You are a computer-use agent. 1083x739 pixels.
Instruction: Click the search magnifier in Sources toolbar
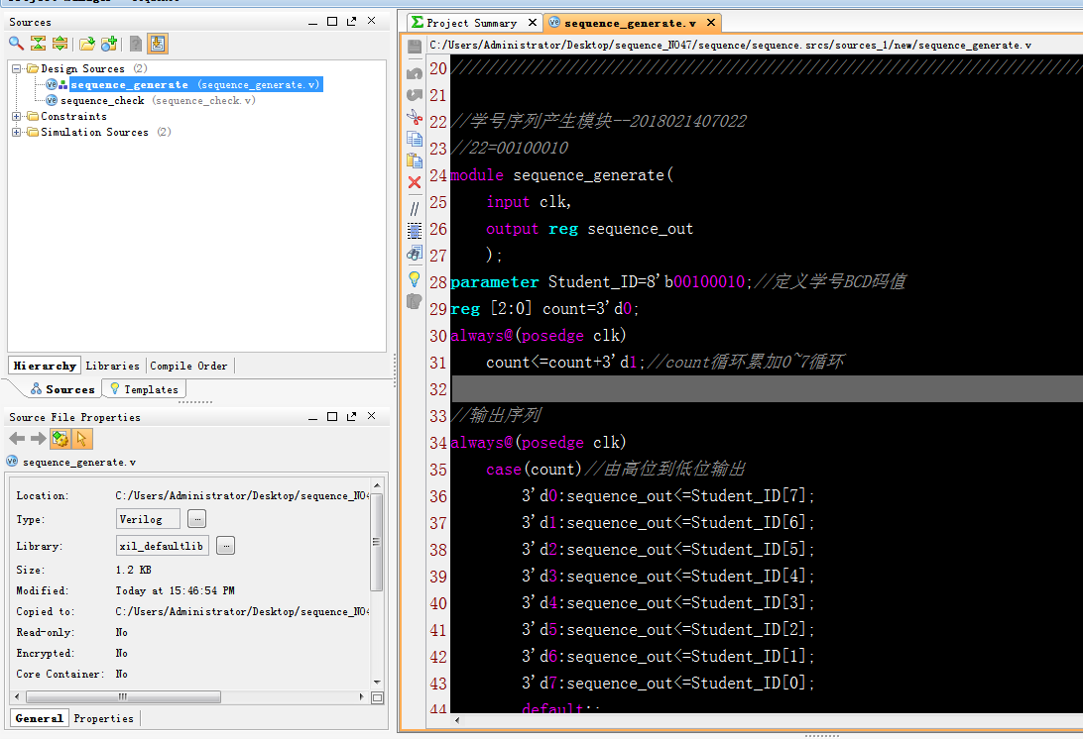pyautogui.click(x=16, y=44)
